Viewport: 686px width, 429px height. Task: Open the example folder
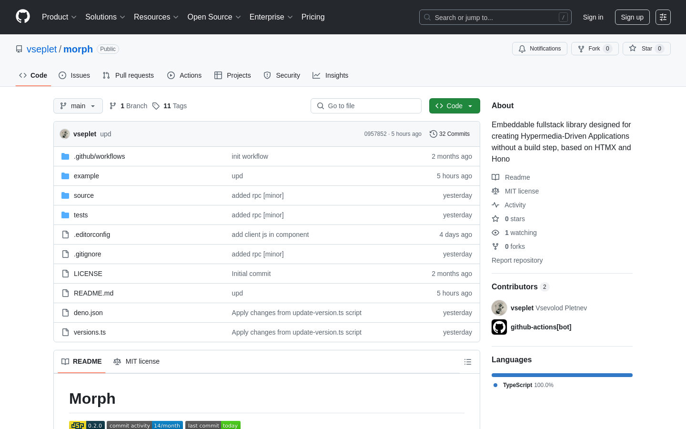[x=86, y=176]
